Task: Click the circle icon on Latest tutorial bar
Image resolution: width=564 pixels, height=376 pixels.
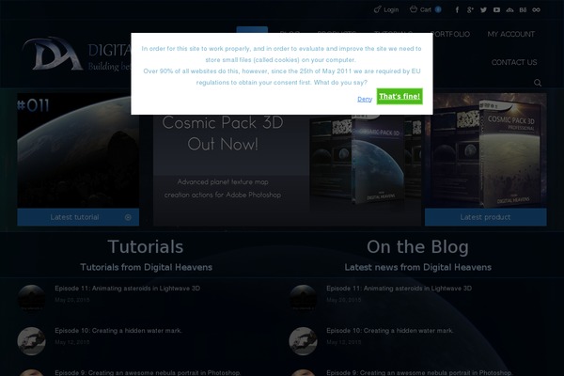Action: click(128, 217)
